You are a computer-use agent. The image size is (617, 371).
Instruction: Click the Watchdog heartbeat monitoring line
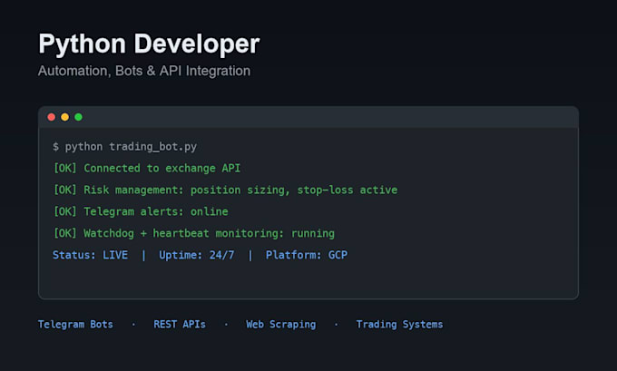point(194,233)
